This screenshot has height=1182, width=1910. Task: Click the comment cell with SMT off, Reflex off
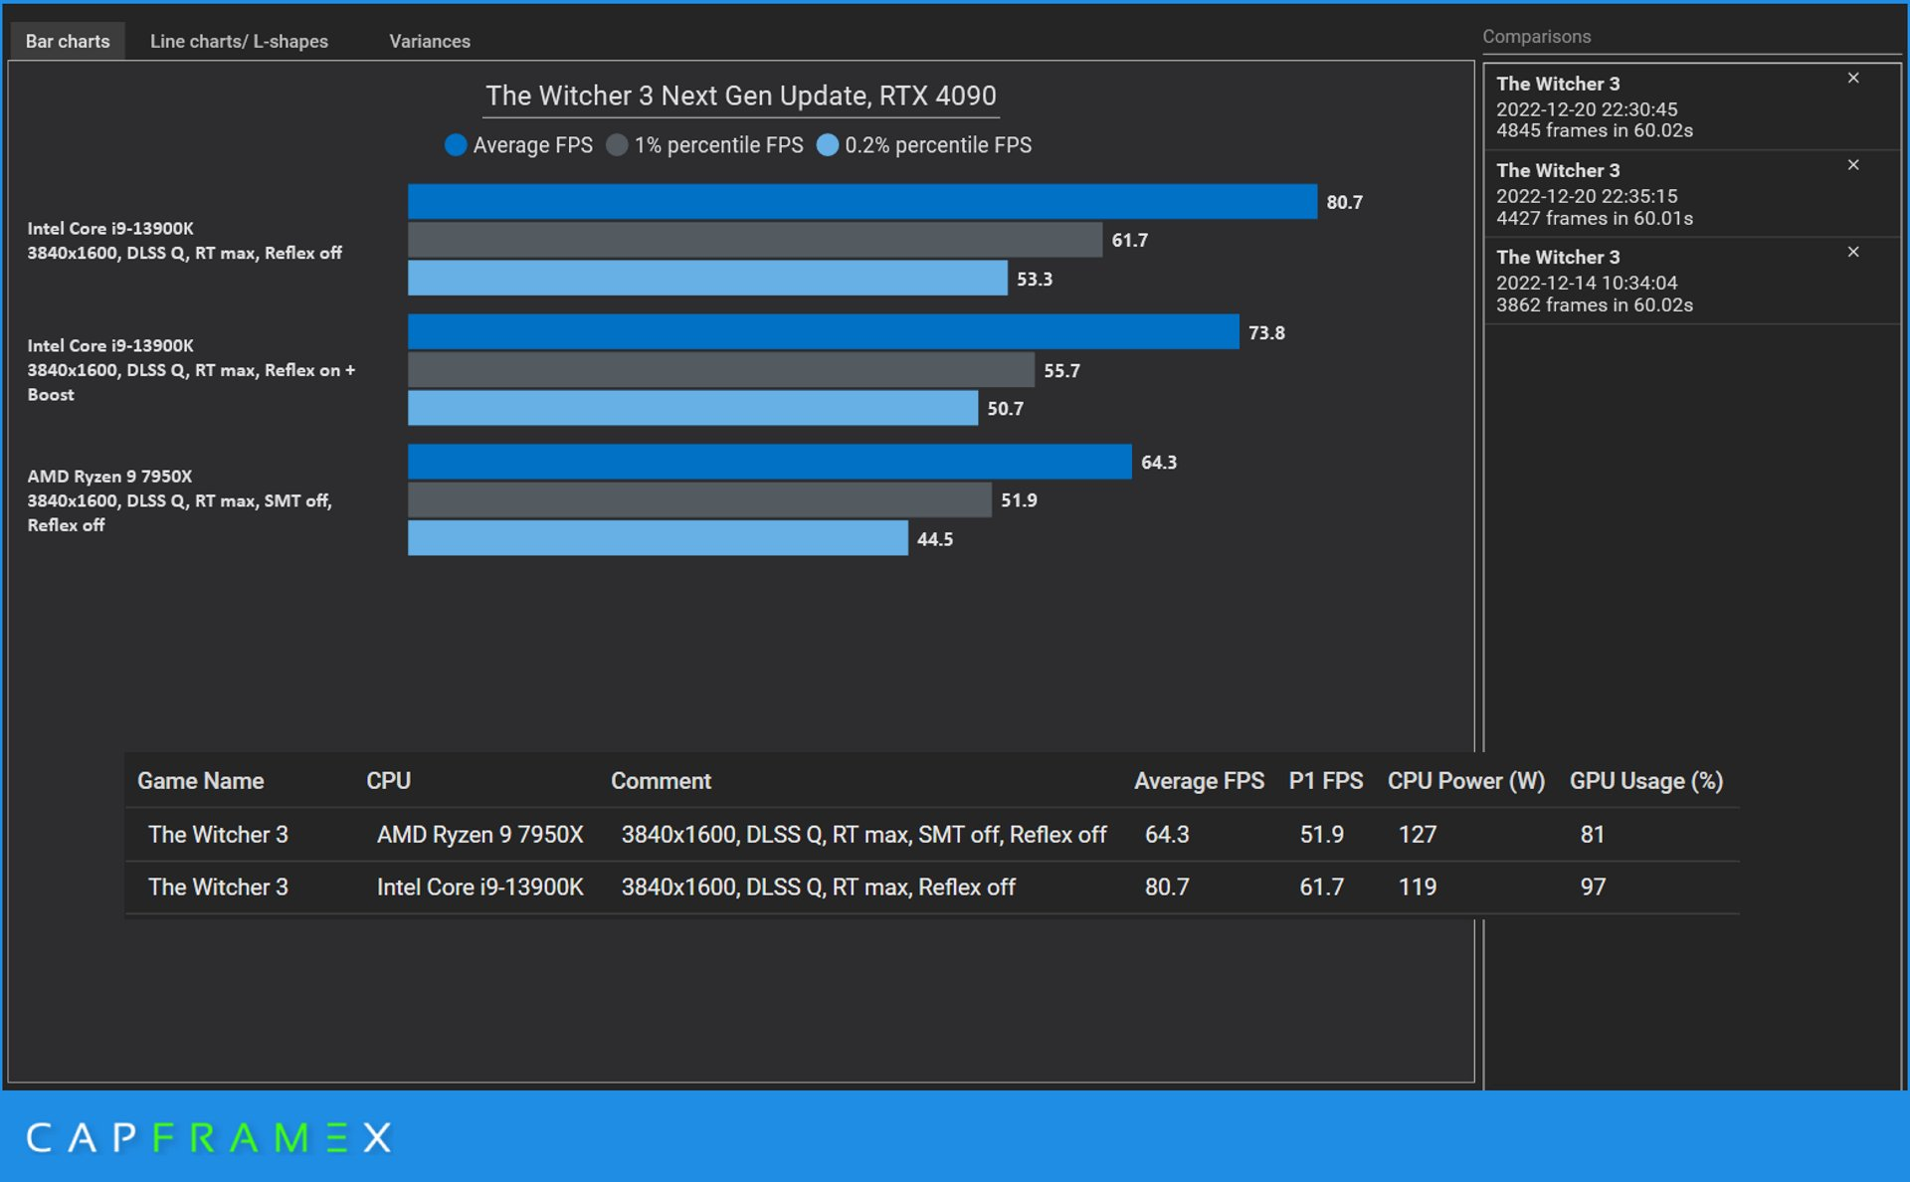coord(863,834)
